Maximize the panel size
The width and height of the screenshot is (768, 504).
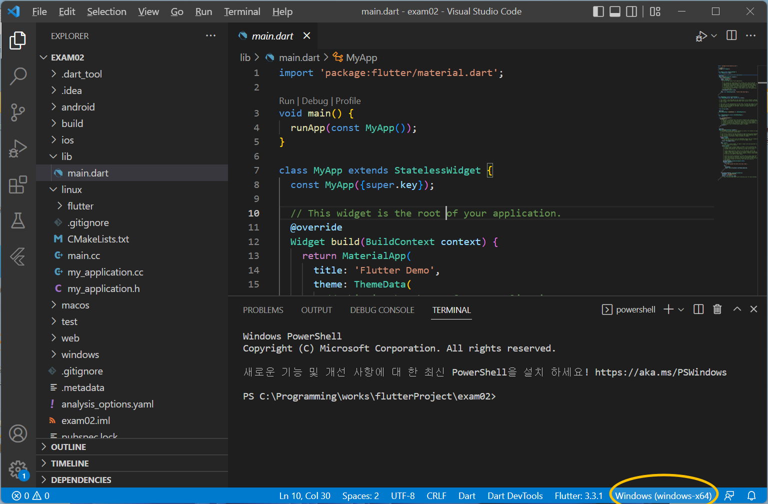tap(737, 309)
